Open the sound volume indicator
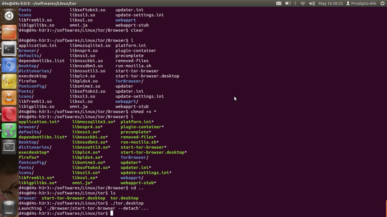Viewport: 387px width, 217px height. (x=312, y=3)
